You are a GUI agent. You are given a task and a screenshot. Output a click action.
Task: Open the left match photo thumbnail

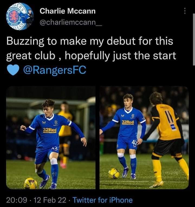tap(51, 137)
